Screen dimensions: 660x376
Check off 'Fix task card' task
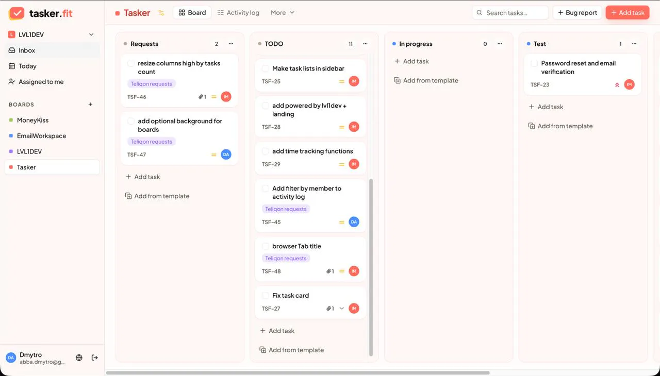click(x=266, y=296)
